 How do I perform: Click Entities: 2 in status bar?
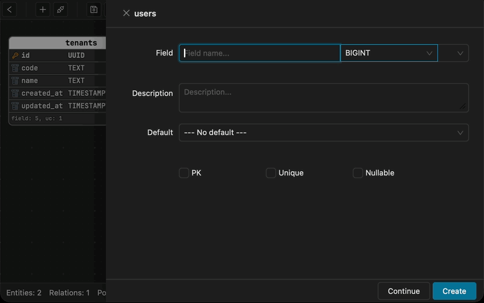coord(24,293)
